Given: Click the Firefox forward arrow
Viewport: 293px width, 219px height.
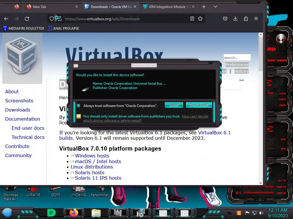Looking at the screenshot, I should tap(17, 19).
